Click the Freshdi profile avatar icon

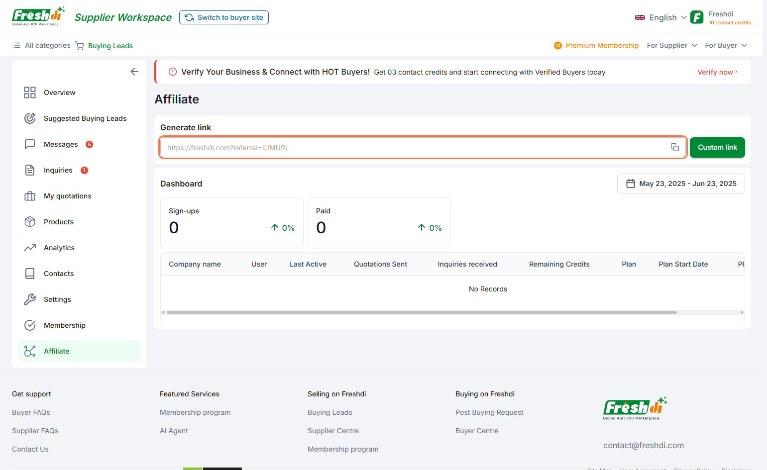(697, 17)
